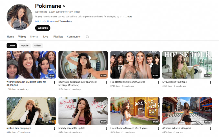Show the 'and 7 more links' list
219x137 pixels.
tap(63, 21)
